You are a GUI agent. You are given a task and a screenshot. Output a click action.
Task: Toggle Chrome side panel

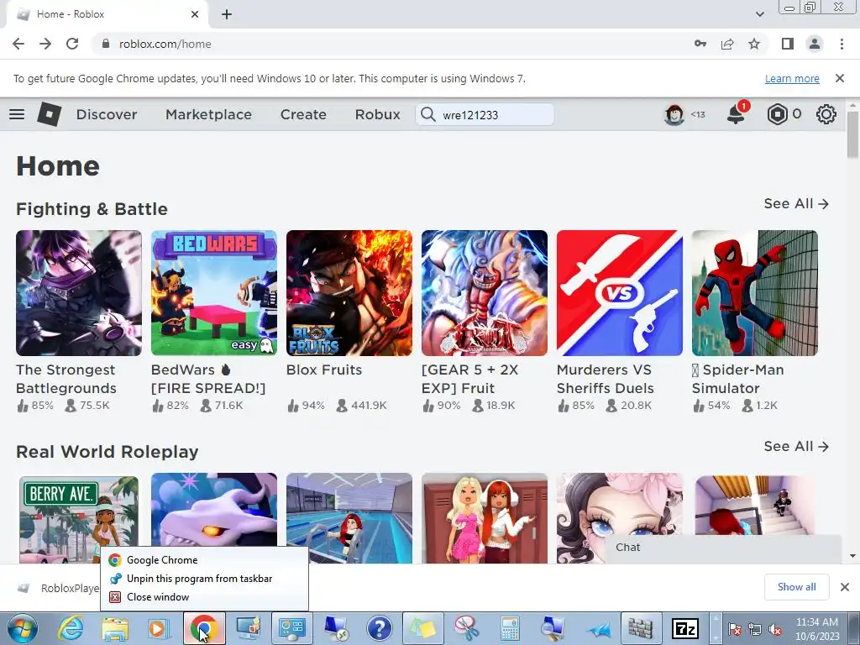[x=788, y=44]
